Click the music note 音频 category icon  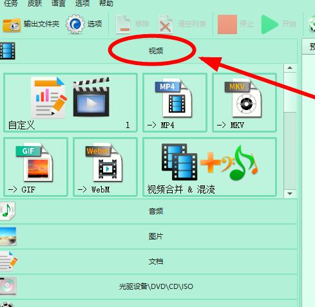(7, 211)
